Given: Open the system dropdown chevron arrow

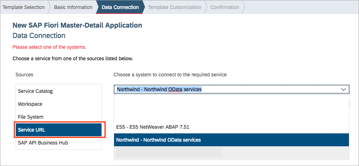Looking at the screenshot, I should [x=344, y=90].
